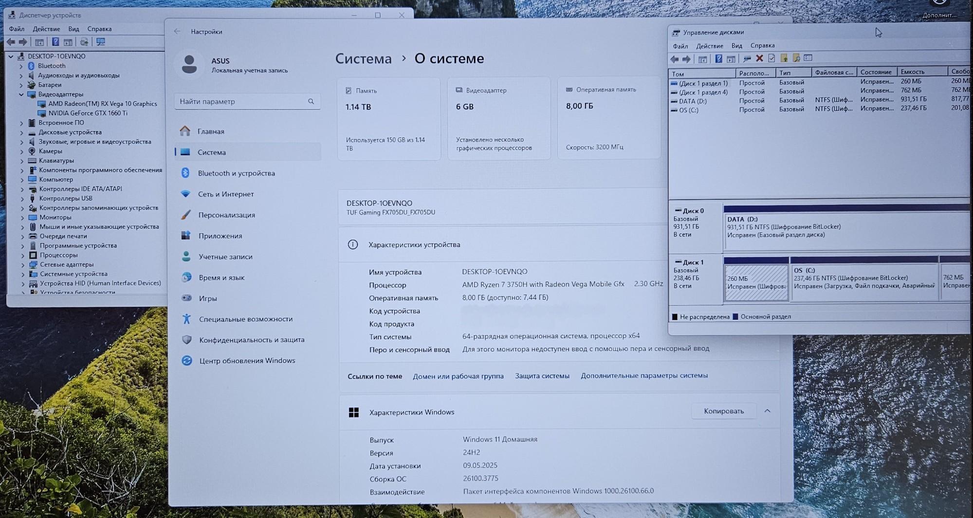Select the DATA (D:) volume row

point(820,101)
